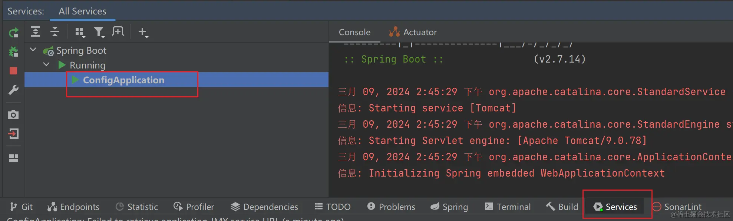Click the Expand All toolbar icon
This screenshot has height=221, width=733.
click(x=35, y=32)
